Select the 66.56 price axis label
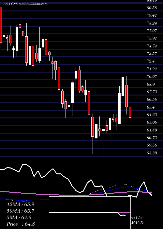This screenshot has width=163, height=229. pyautogui.click(x=152, y=99)
